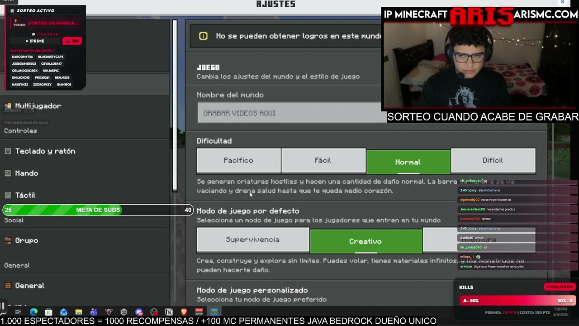
Task: Click the 'Dificultad' heading
Action: pos(214,141)
